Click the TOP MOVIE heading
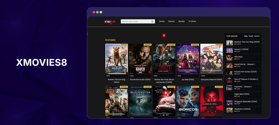The height and width of the screenshot is (125, 279). click(232, 36)
